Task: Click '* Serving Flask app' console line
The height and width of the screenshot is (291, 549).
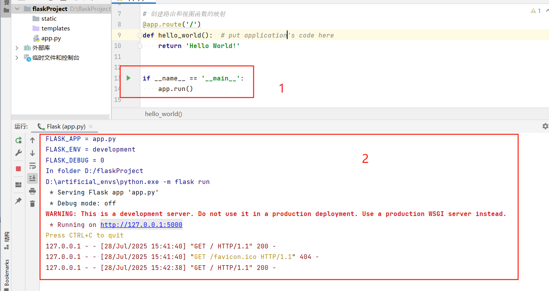Action: click(104, 192)
